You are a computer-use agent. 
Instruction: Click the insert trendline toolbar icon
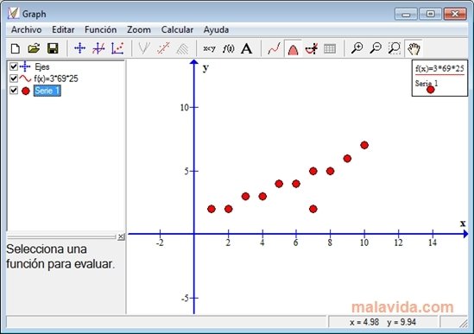(x=163, y=48)
